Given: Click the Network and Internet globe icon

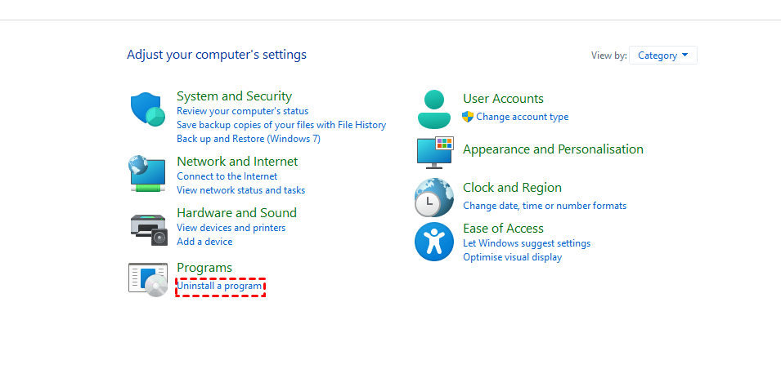Looking at the screenshot, I should point(147,173).
